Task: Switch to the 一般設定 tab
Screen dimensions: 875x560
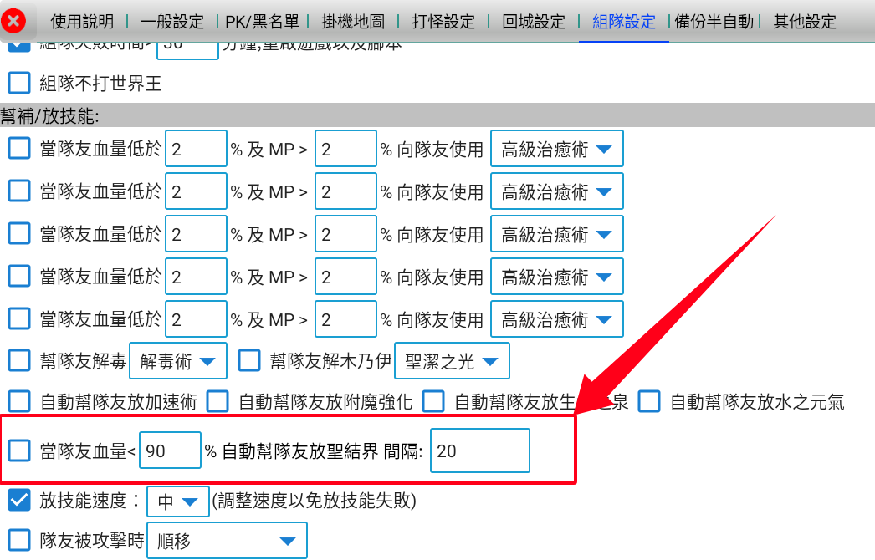Action: (172, 22)
